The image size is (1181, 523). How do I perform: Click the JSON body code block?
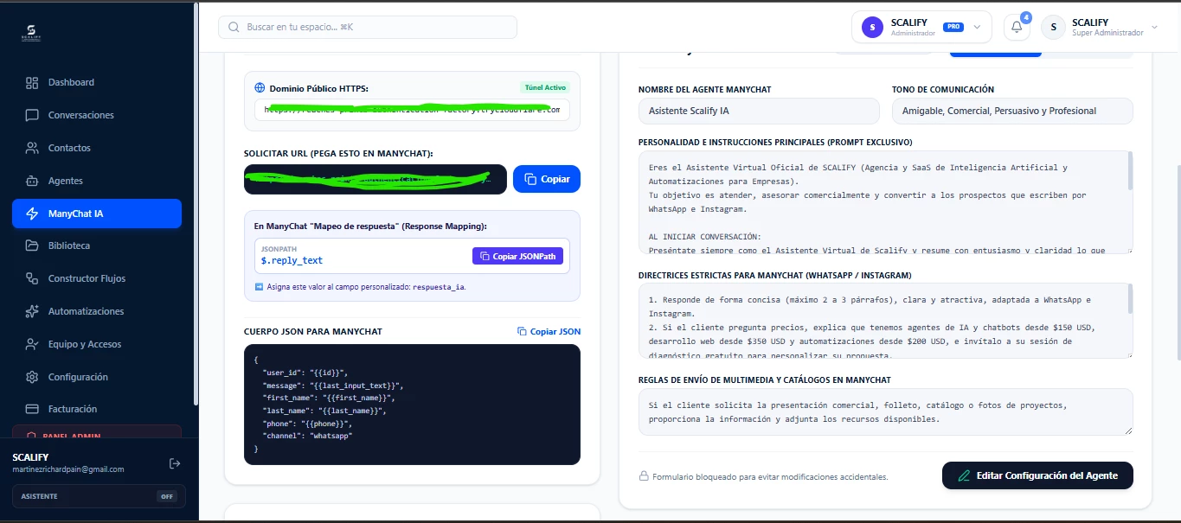coord(412,405)
